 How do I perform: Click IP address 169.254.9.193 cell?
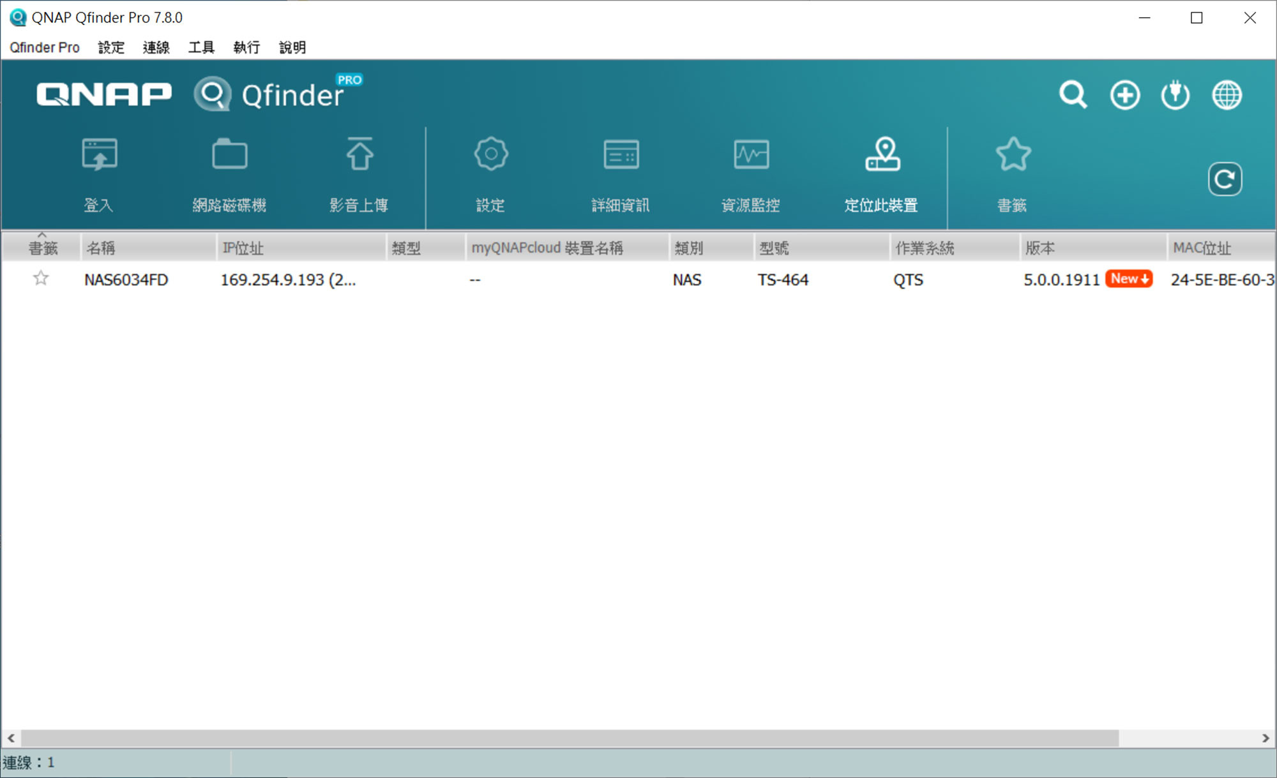pos(288,280)
